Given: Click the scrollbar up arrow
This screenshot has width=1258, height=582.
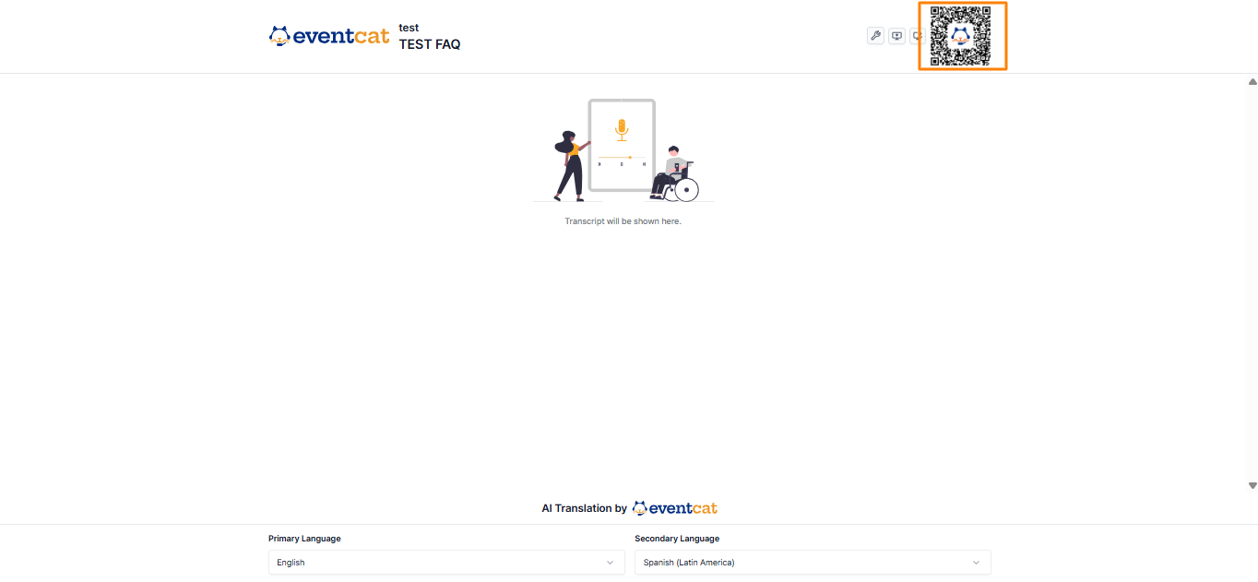Looking at the screenshot, I should (1252, 82).
